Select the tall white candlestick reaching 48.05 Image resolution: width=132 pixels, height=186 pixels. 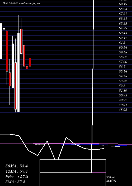click(18, 72)
